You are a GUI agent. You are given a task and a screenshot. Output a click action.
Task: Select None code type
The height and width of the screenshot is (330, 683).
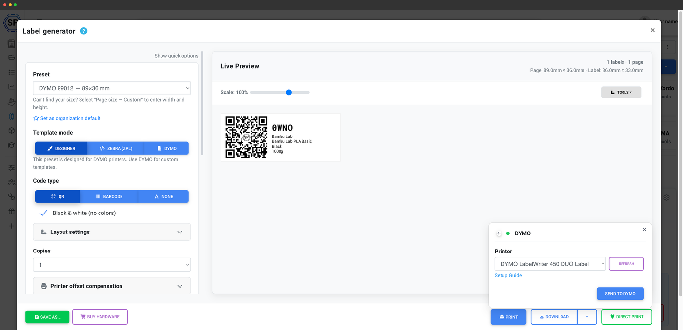163,196
